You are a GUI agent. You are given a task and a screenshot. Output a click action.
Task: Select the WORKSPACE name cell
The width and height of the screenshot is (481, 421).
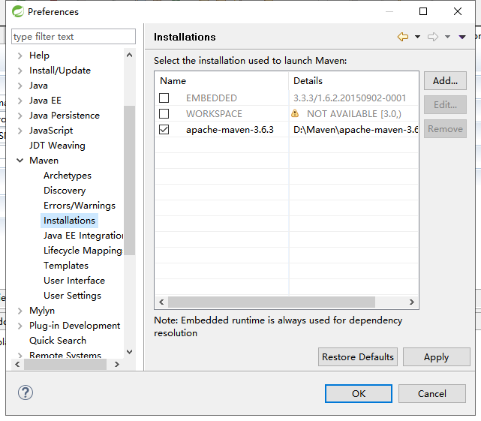[x=214, y=113]
